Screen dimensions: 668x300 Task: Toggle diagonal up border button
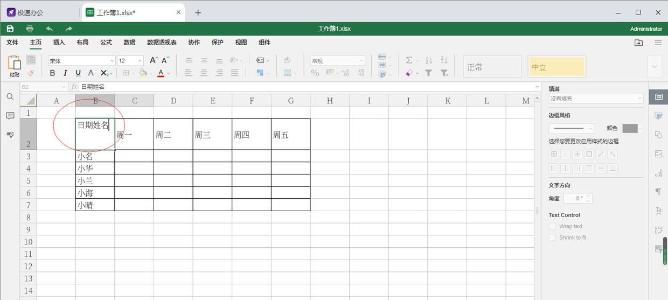(x=601, y=154)
